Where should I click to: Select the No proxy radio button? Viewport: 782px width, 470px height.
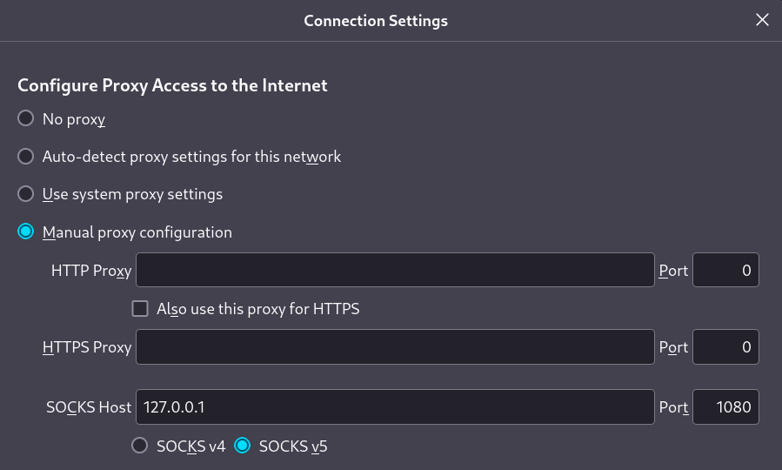click(26, 118)
